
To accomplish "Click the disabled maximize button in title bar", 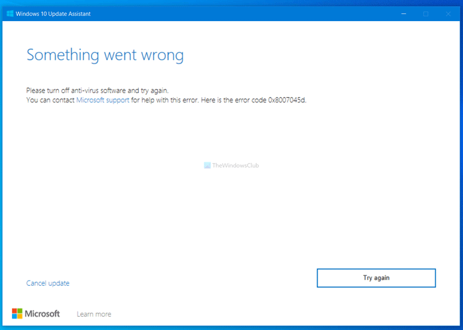I will (x=426, y=14).
